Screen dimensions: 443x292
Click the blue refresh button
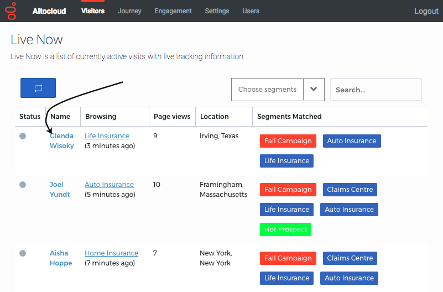38,88
